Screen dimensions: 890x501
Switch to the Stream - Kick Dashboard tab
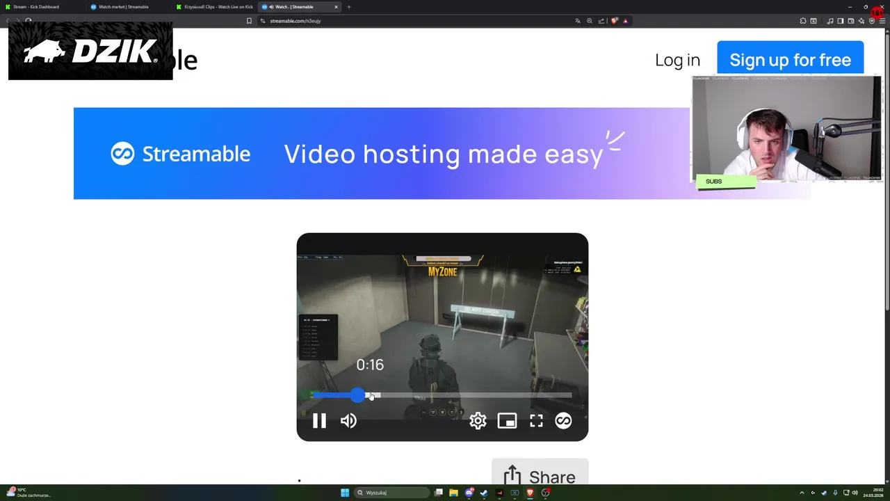pyautogui.click(x=42, y=7)
